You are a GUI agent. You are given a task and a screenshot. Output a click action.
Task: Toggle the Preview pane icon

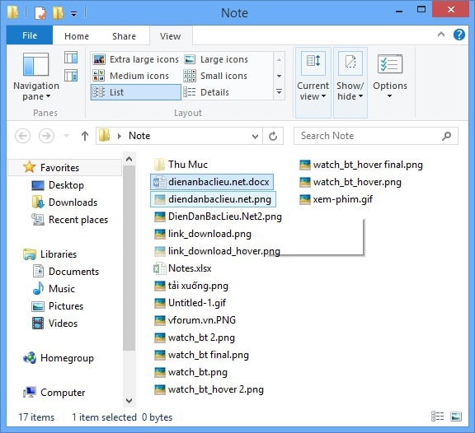pos(71,58)
